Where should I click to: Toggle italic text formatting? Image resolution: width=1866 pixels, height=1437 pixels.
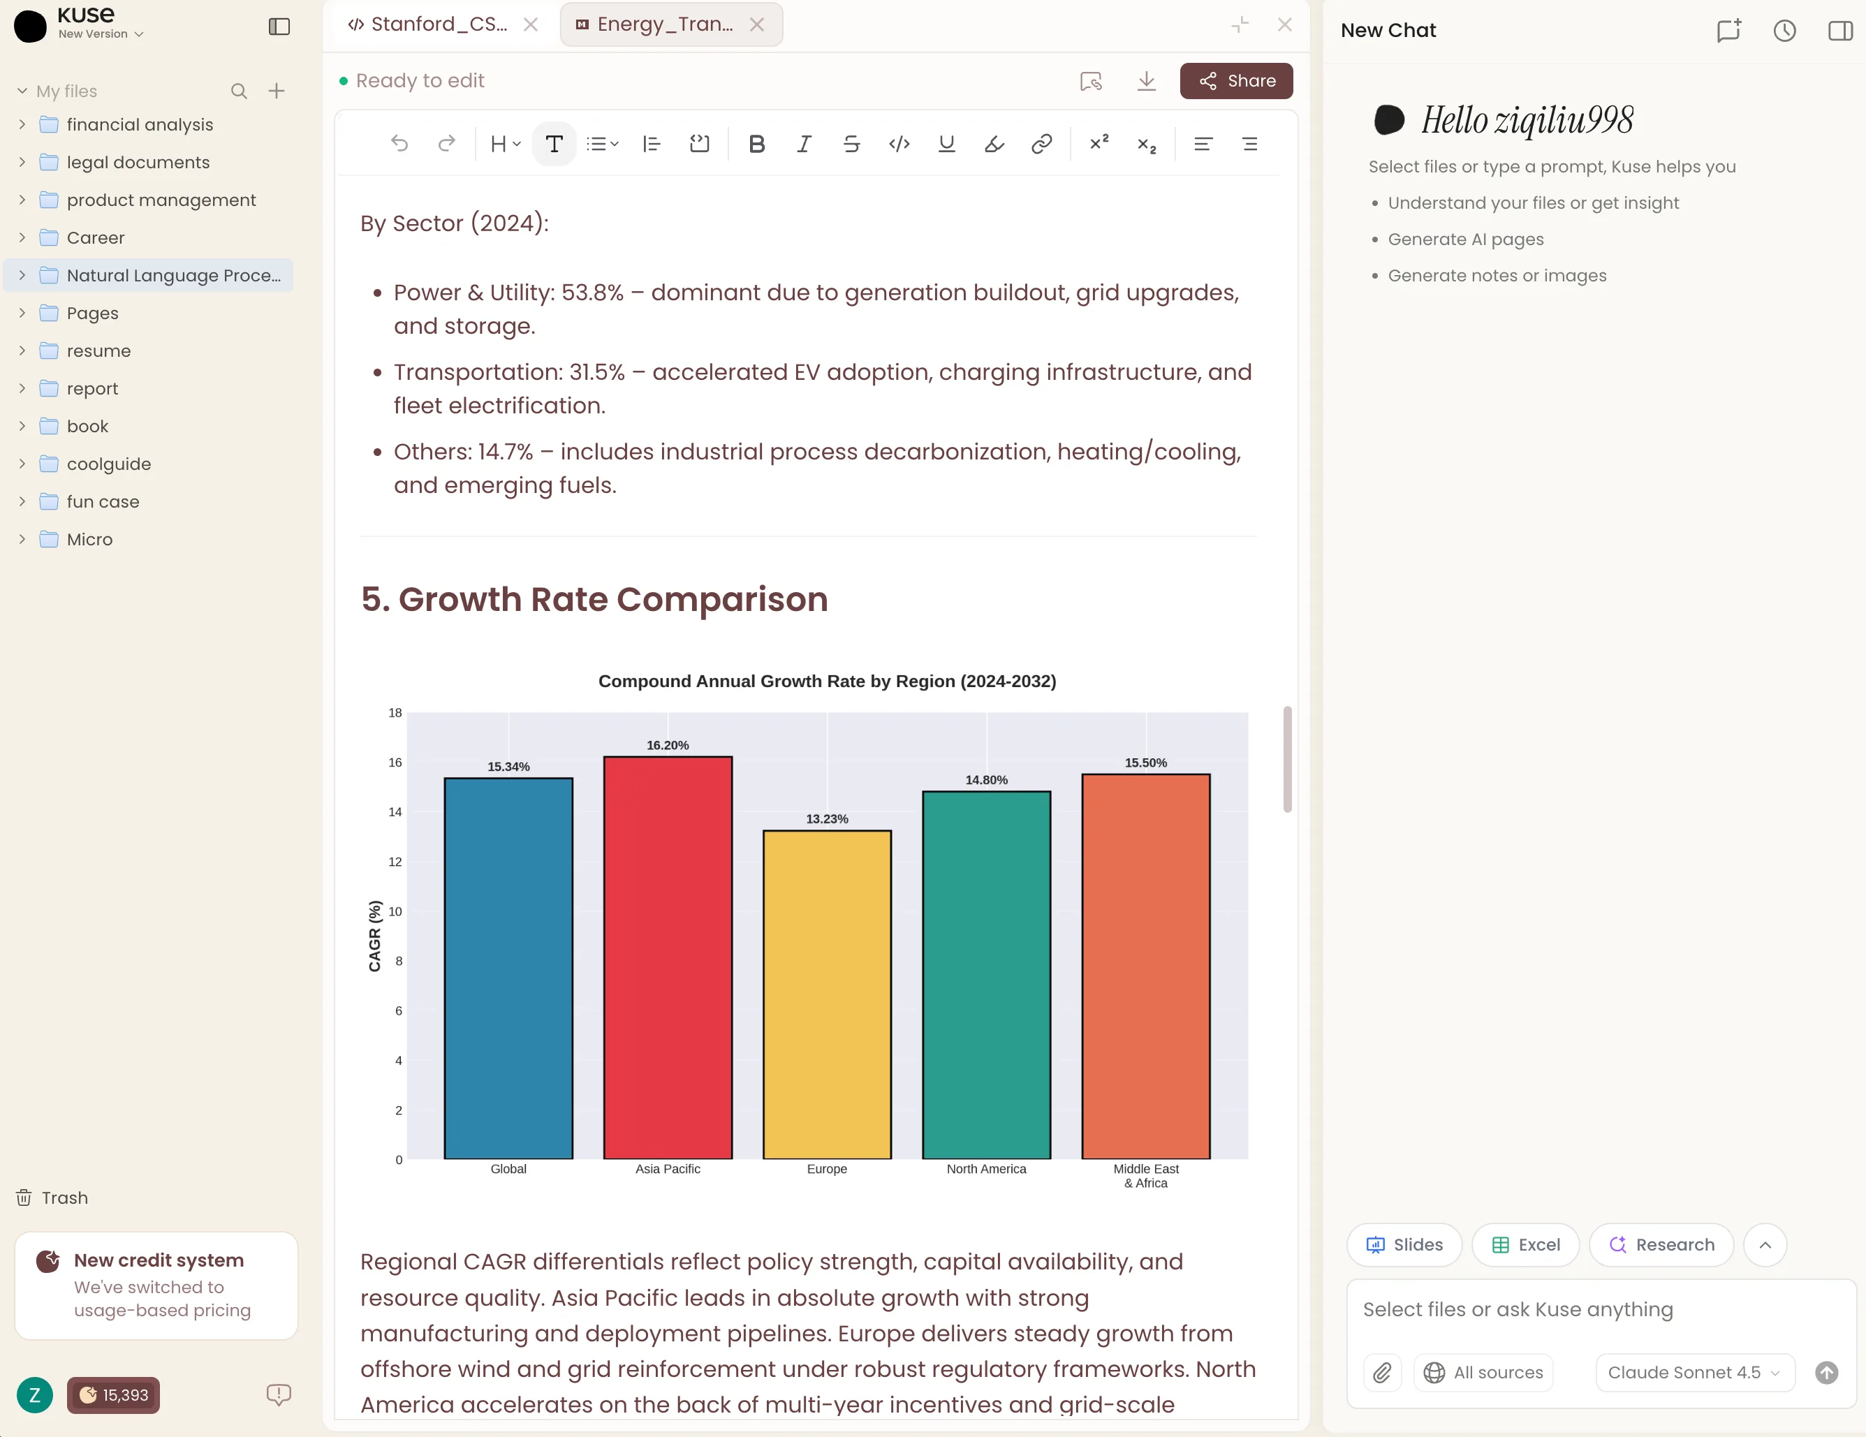point(804,145)
